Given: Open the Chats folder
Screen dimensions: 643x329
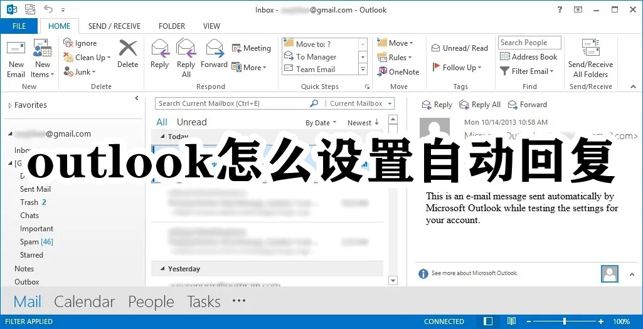Looking at the screenshot, I should [29, 216].
